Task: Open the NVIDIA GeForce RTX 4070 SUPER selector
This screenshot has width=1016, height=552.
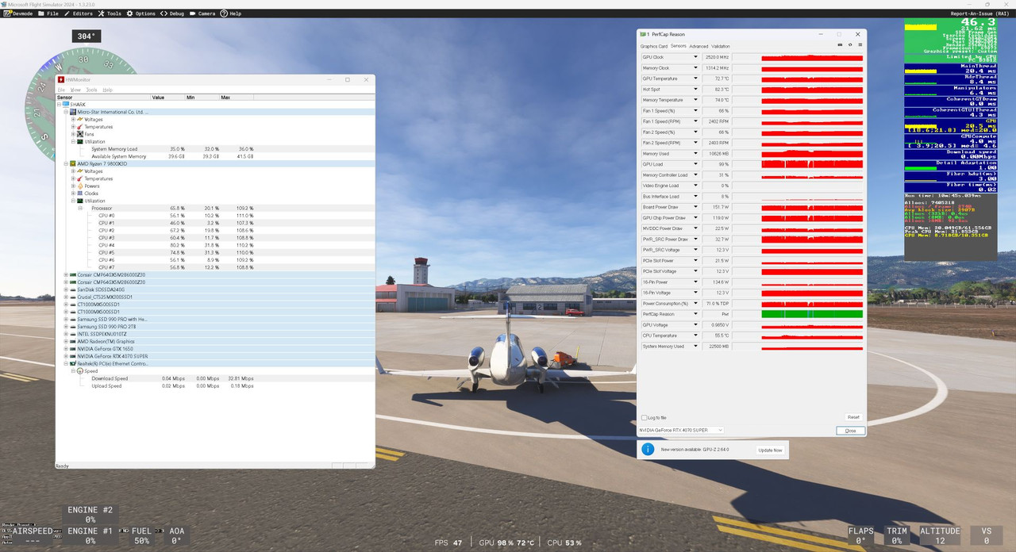Action: tap(682, 430)
